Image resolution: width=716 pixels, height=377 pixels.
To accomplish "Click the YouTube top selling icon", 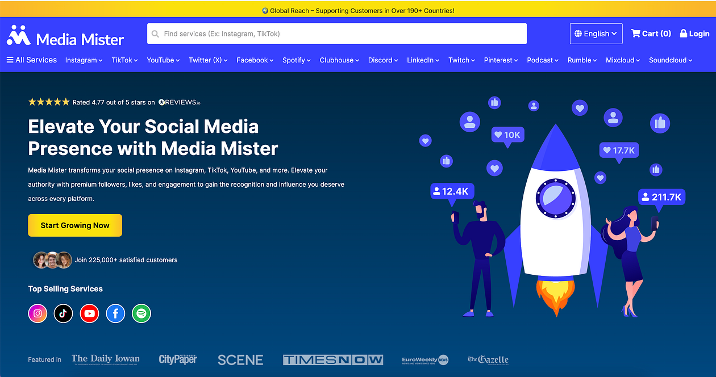I will 89,313.
